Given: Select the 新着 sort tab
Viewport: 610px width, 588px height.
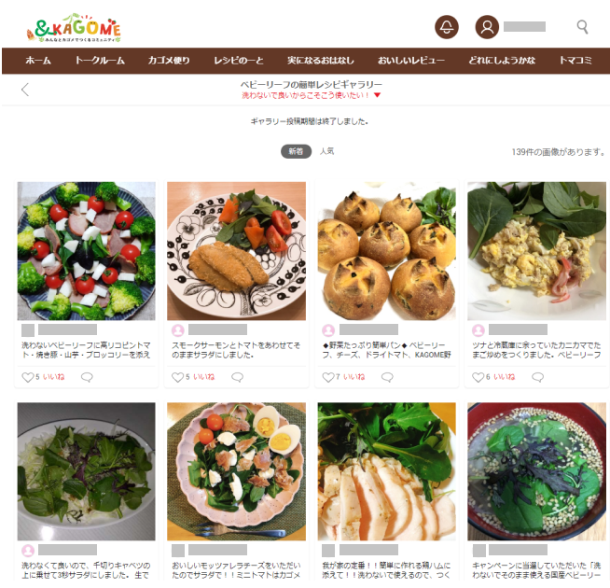Looking at the screenshot, I should pos(296,151).
